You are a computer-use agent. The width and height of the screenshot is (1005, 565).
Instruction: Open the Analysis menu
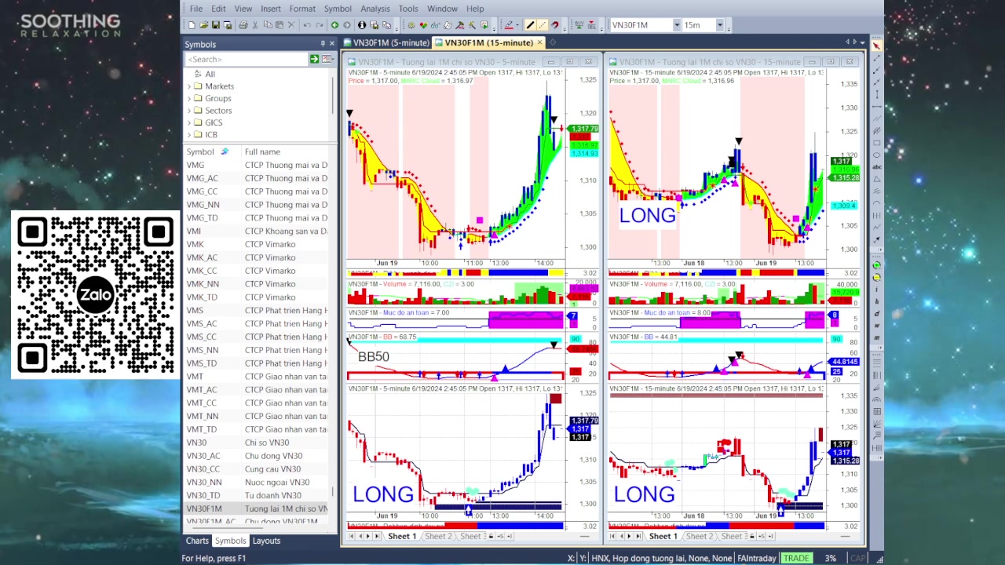(x=375, y=9)
